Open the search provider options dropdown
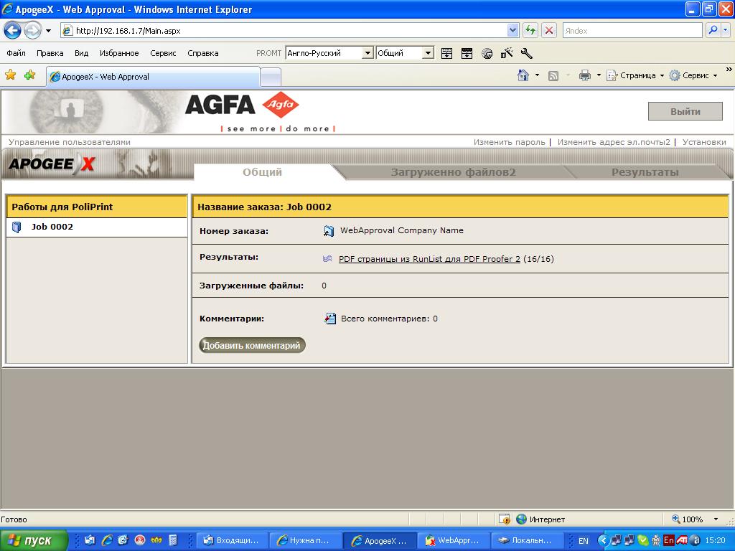Image resolution: width=735 pixels, height=551 pixels. (725, 31)
